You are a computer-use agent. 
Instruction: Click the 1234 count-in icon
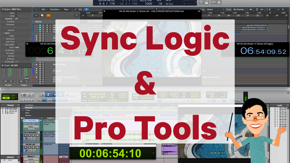pos(213,2)
